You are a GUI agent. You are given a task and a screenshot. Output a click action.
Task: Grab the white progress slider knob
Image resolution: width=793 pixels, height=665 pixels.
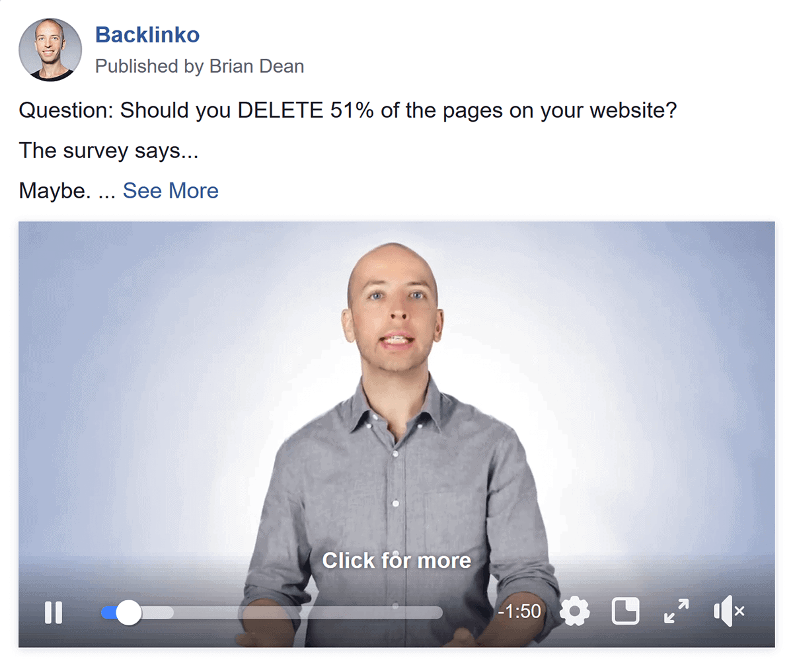(129, 613)
